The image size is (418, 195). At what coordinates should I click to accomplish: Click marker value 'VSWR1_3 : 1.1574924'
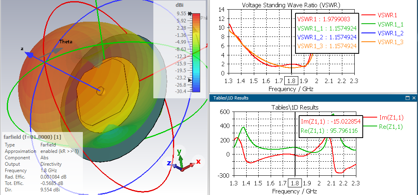327,45
